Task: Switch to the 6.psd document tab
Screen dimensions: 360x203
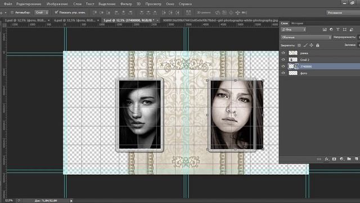Action: 74,20
